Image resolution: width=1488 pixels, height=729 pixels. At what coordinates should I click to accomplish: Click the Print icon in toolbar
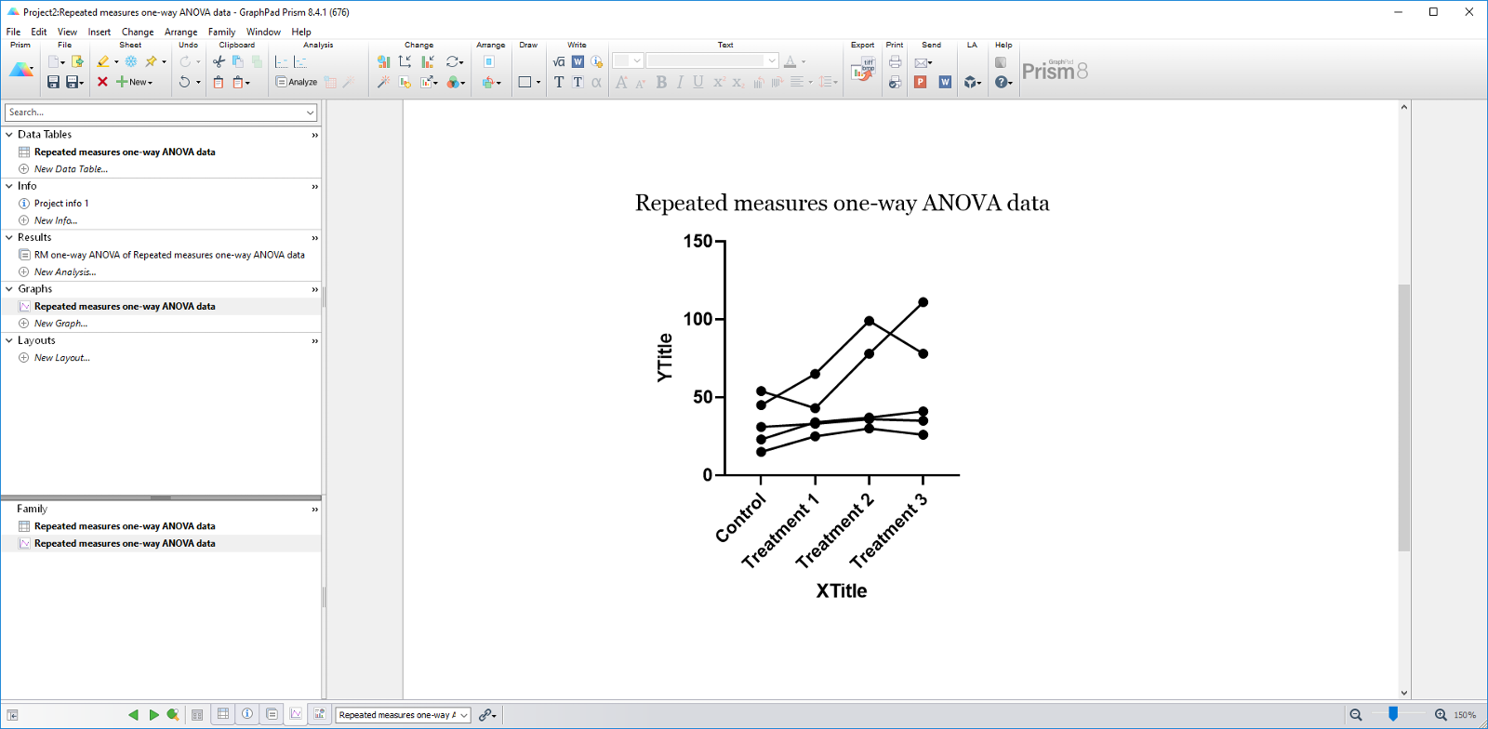click(x=895, y=62)
